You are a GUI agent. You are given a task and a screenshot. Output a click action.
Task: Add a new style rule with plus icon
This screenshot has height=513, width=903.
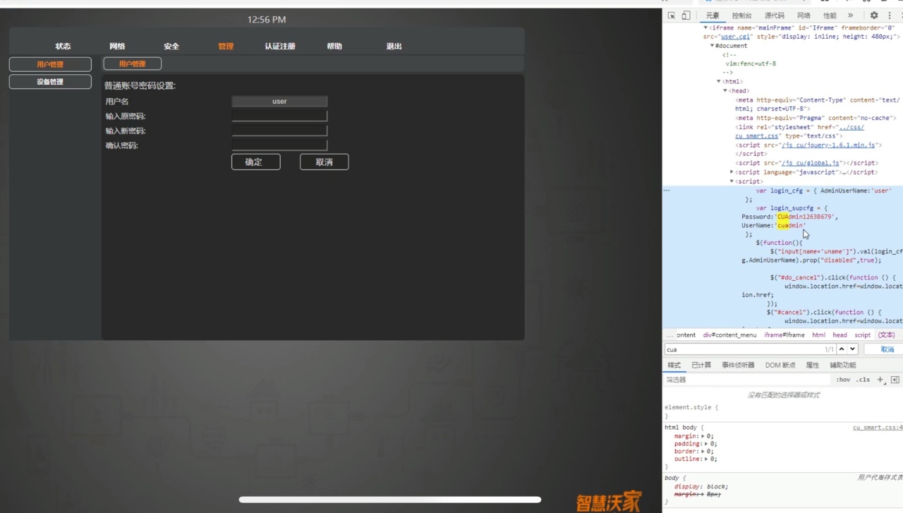tap(880, 380)
